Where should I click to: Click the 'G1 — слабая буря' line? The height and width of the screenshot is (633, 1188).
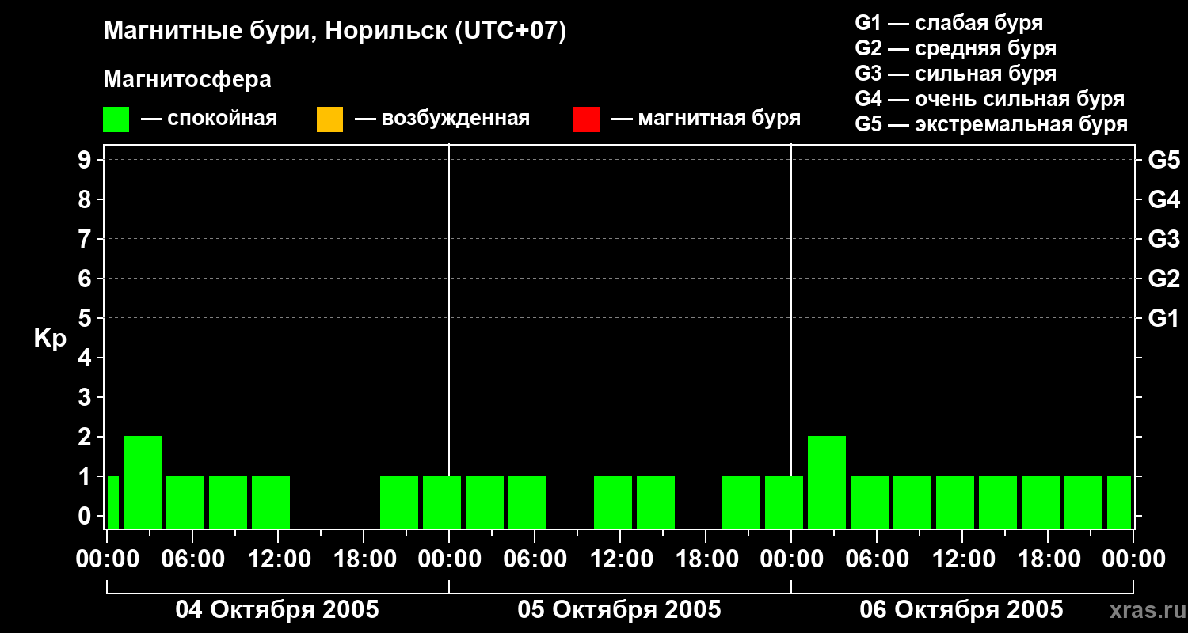949,22
